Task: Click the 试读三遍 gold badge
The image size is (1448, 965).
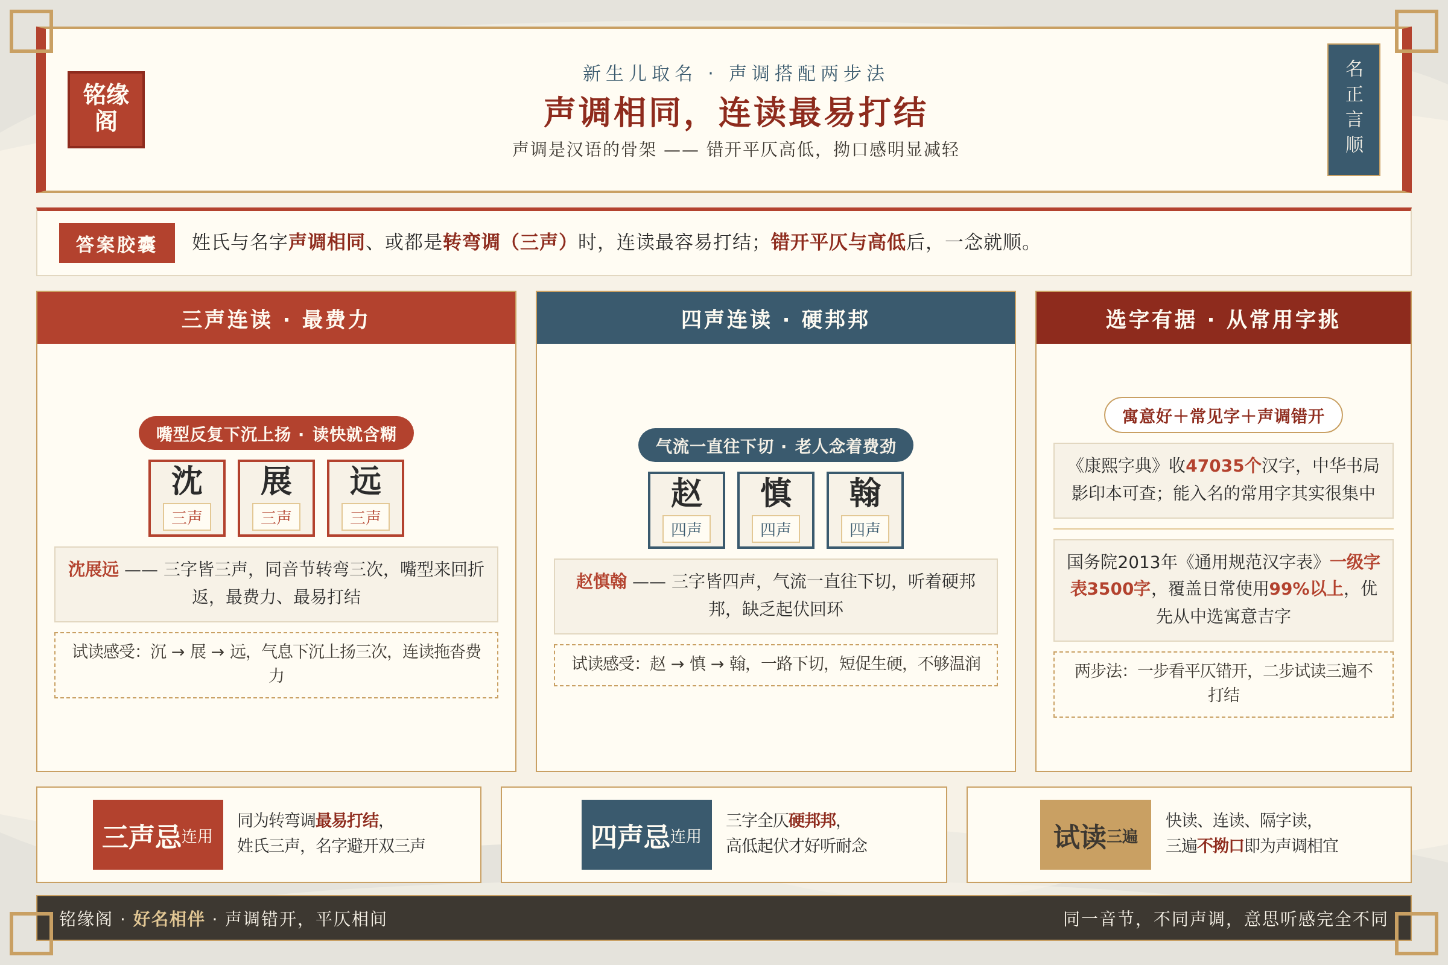Action: pos(1095,835)
